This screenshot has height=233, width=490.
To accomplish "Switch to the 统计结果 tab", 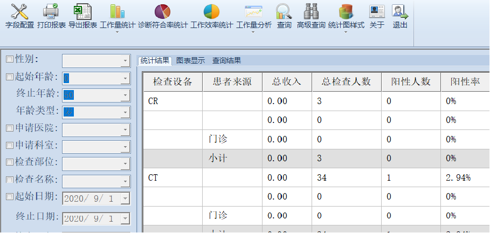I will 155,60.
